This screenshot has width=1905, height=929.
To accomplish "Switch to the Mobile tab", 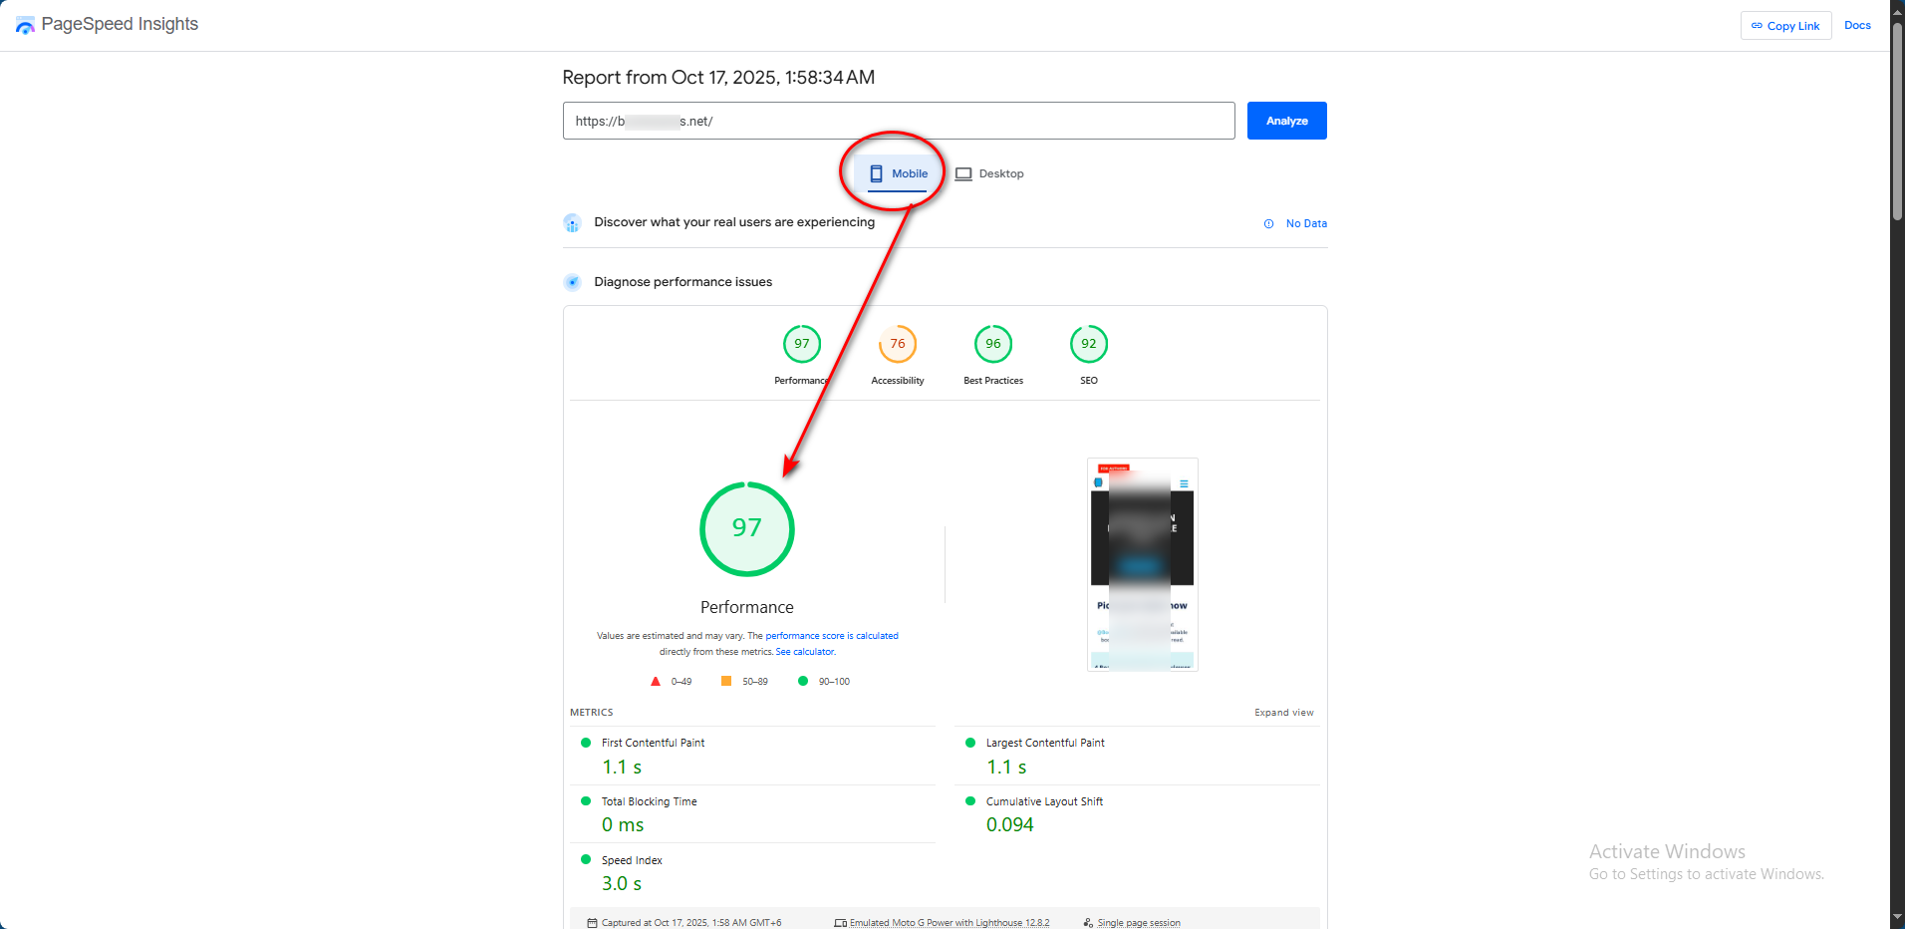I will (x=898, y=173).
